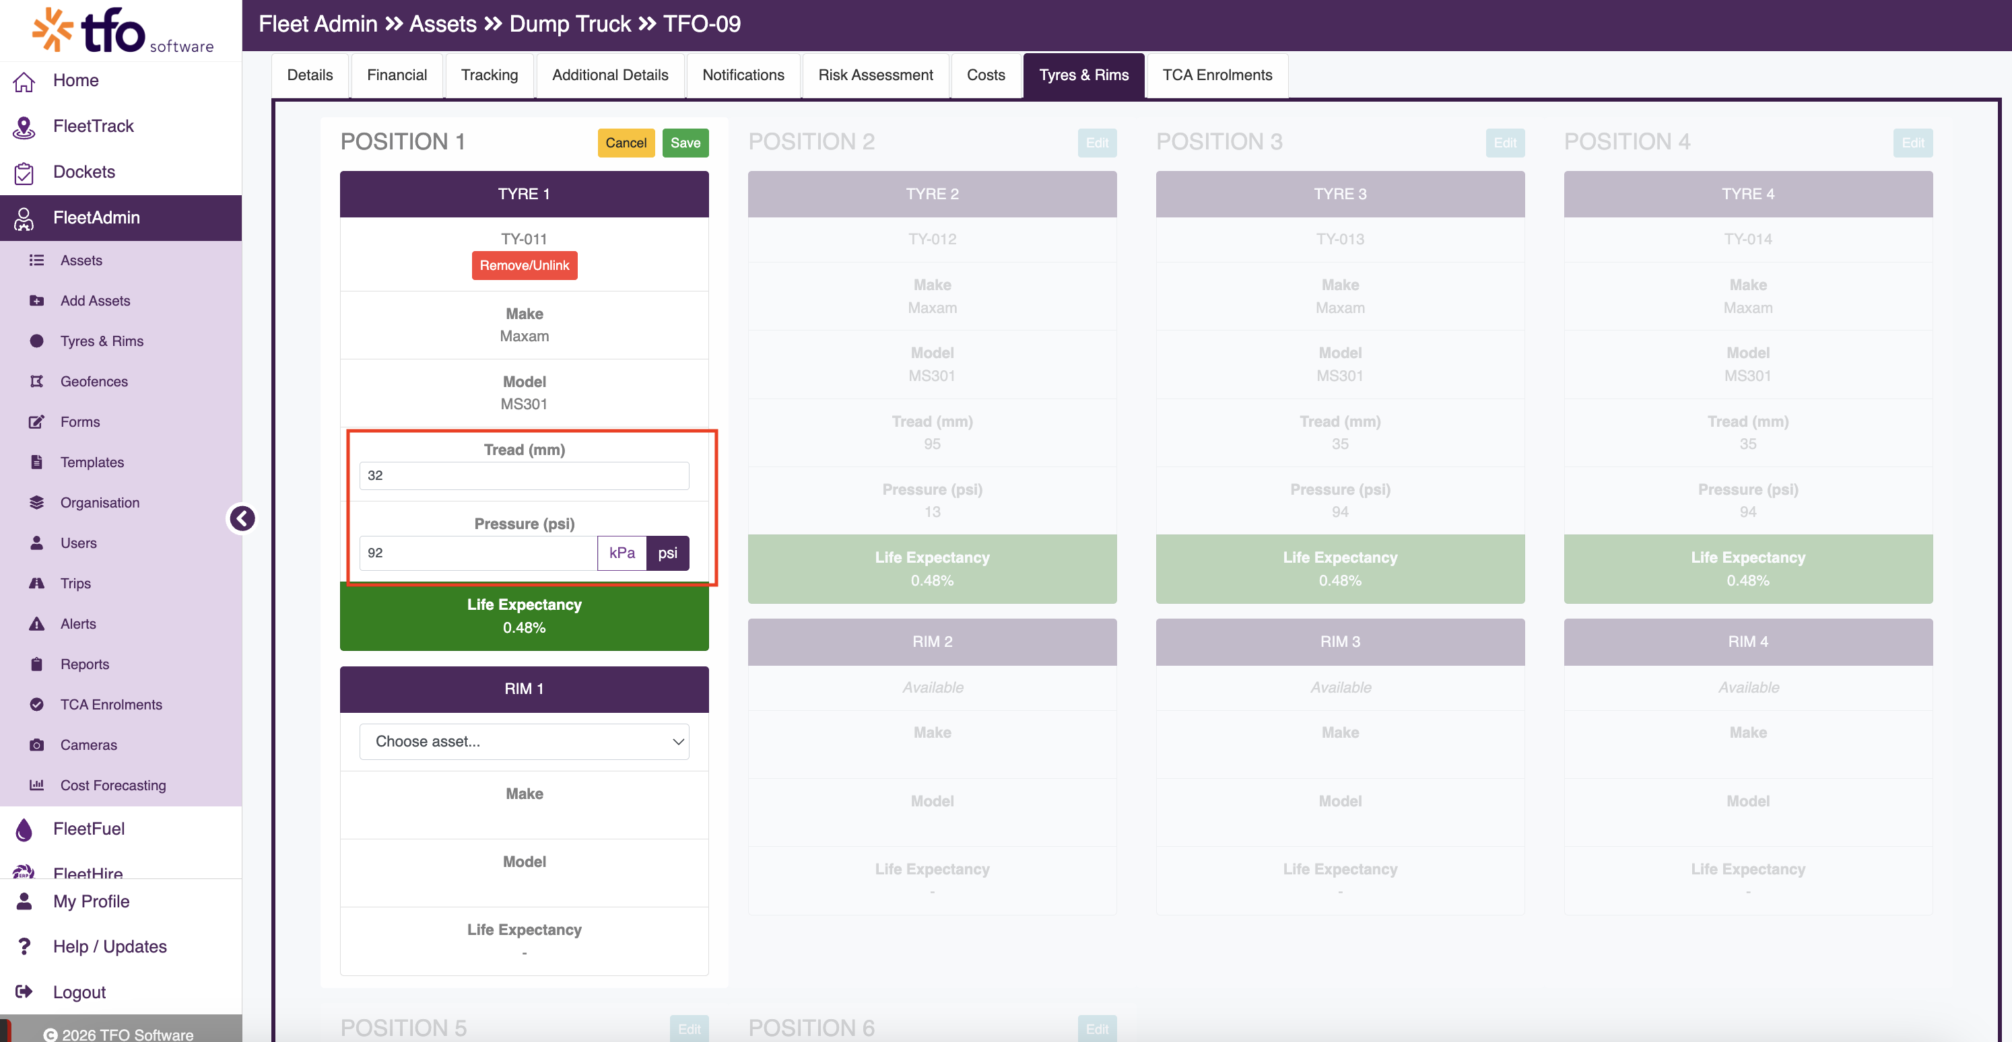Click the RIM 1 header bar
The image size is (2012, 1042).
[524, 689]
